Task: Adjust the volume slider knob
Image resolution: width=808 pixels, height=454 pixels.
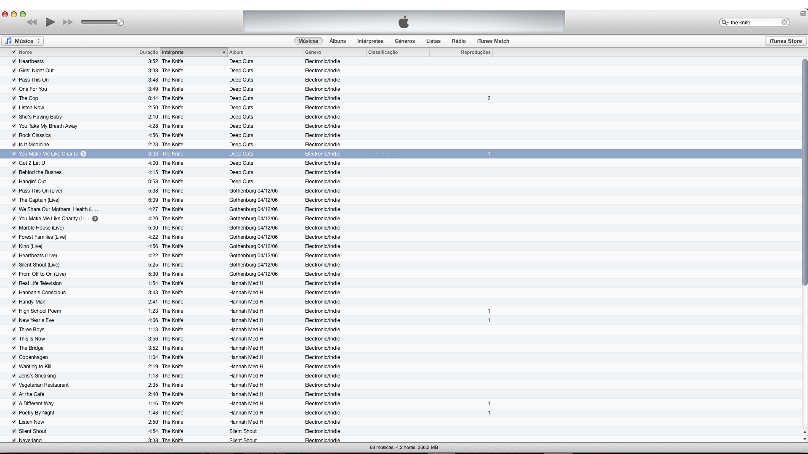Action: pos(120,22)
